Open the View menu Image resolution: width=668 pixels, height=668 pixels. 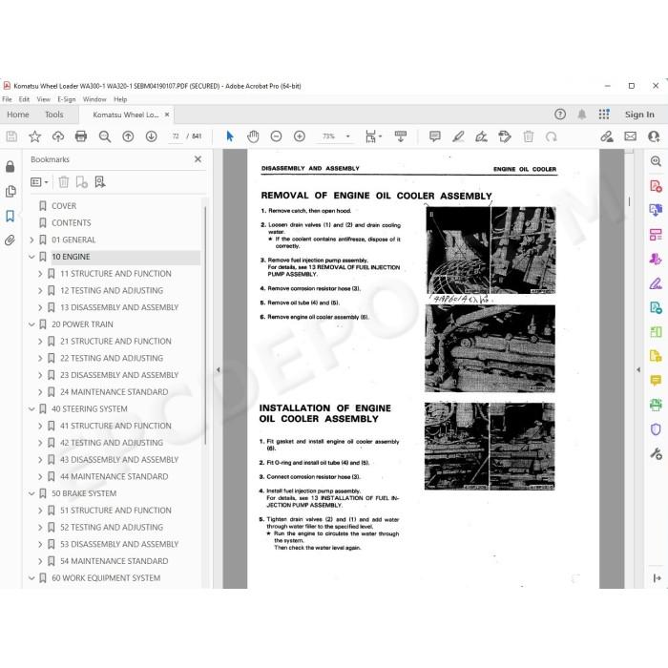click(44, 99)
